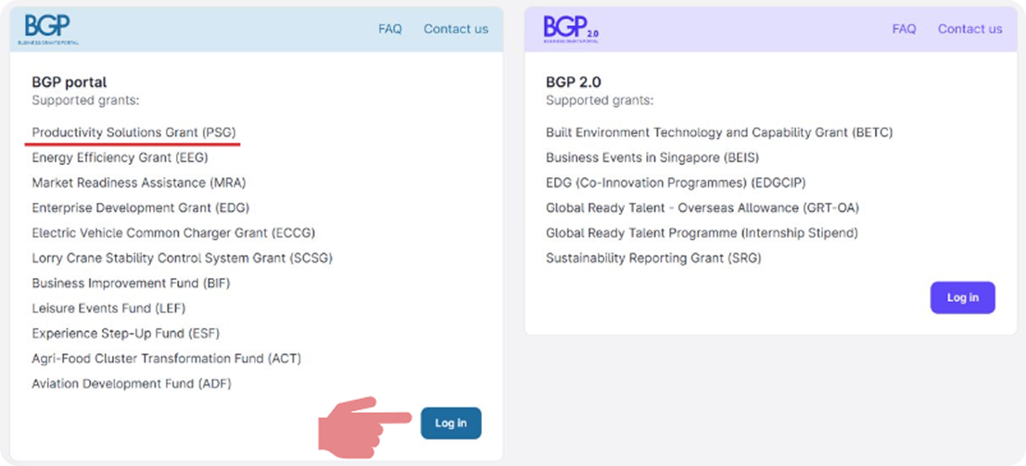This screenshot has width=1026, height=466.
Task: Select Energy Efficiency Grant (EEG)
Action: click(120, 157)
